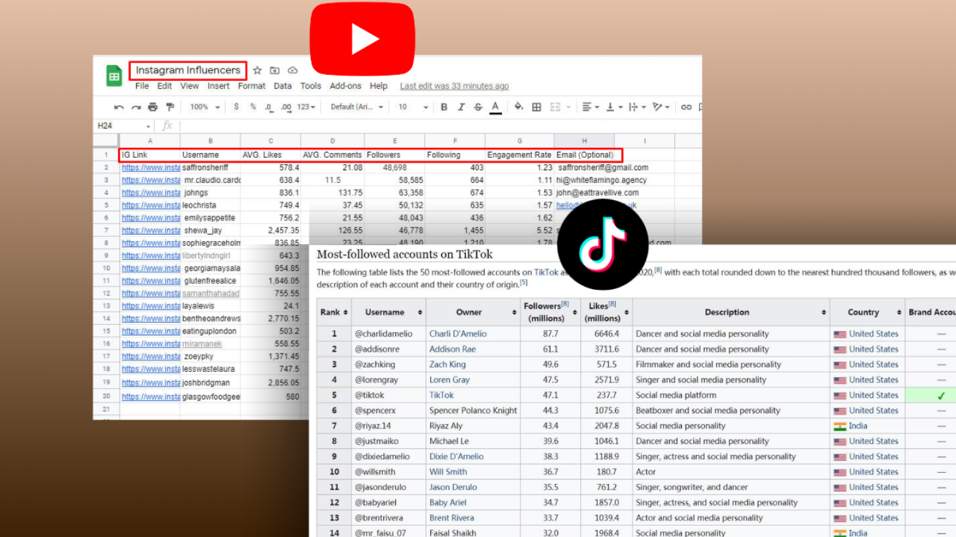Open the saffronsheriff row IG link
The height and width of the screenshot is (537, 956).
[151, 168]
